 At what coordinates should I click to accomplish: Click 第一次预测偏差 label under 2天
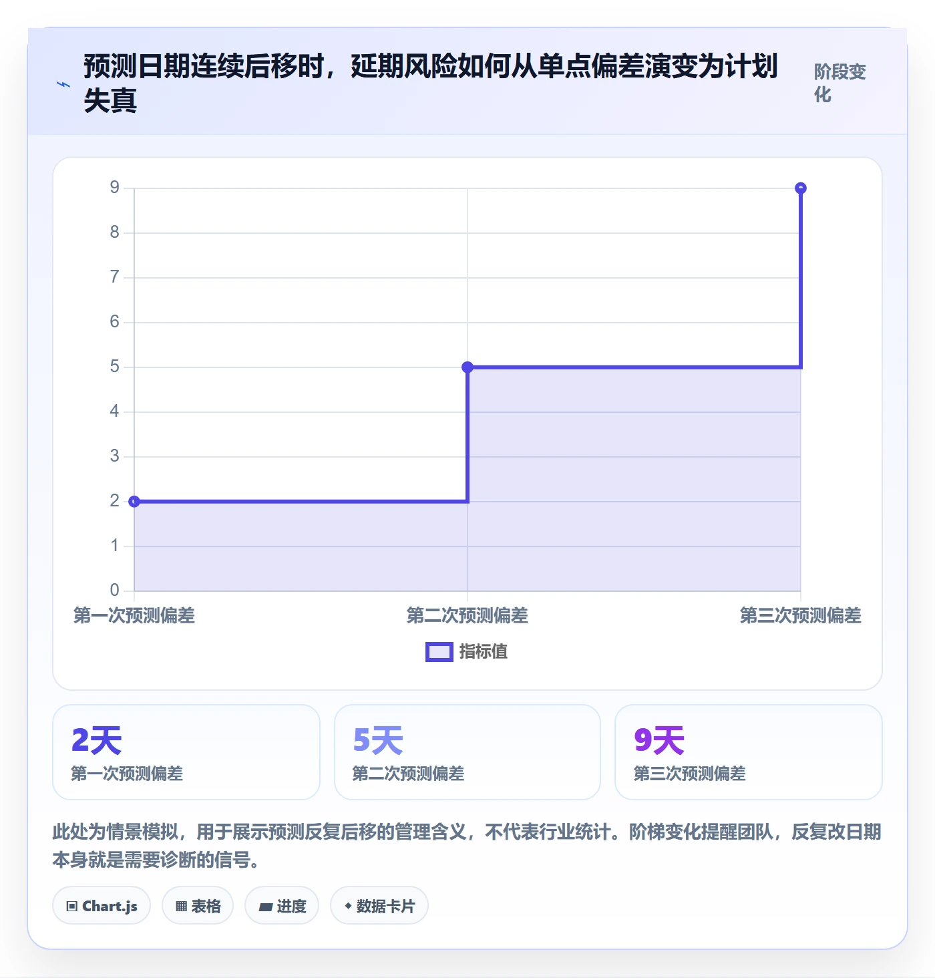(x=127, y=774)
